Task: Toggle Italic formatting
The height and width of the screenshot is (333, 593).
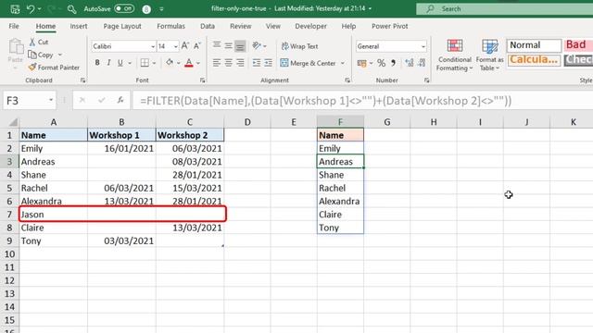Action: 108,63
